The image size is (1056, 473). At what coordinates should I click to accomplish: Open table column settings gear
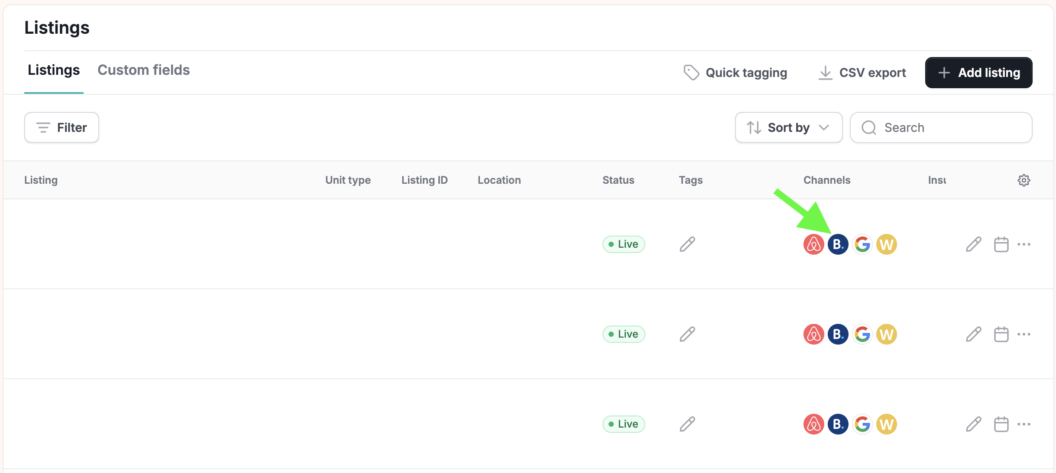[1024, 180]
